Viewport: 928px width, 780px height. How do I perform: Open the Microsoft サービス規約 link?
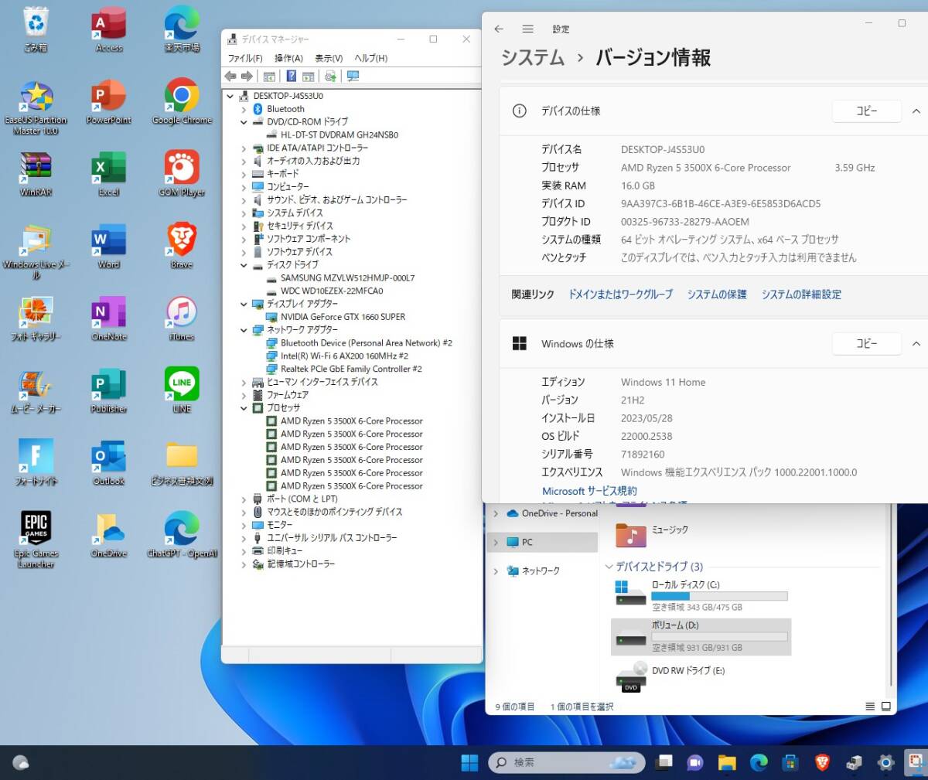pos(589,491)
